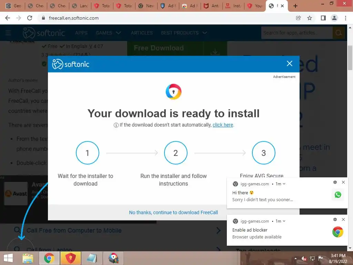
Task: Click the Softonic logo in dialog header
Action: coord(71,64)
